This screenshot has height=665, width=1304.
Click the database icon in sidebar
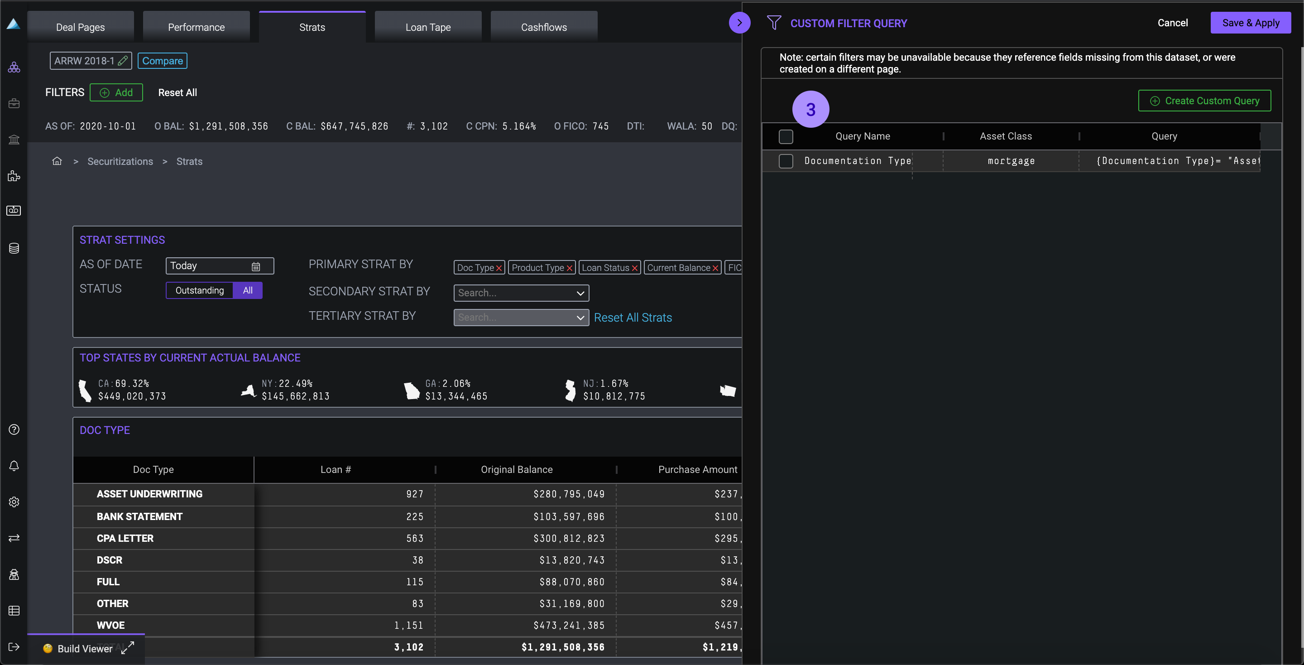14,248
